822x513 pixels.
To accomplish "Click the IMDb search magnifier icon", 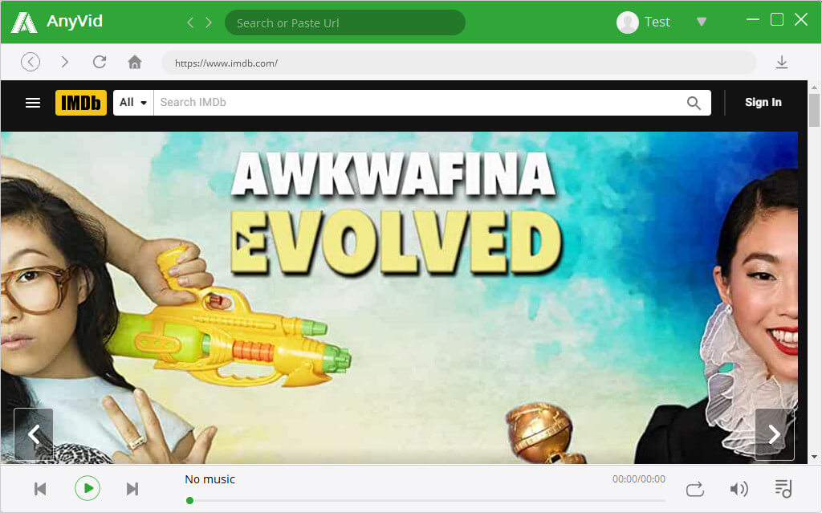I will coord(694,103).
